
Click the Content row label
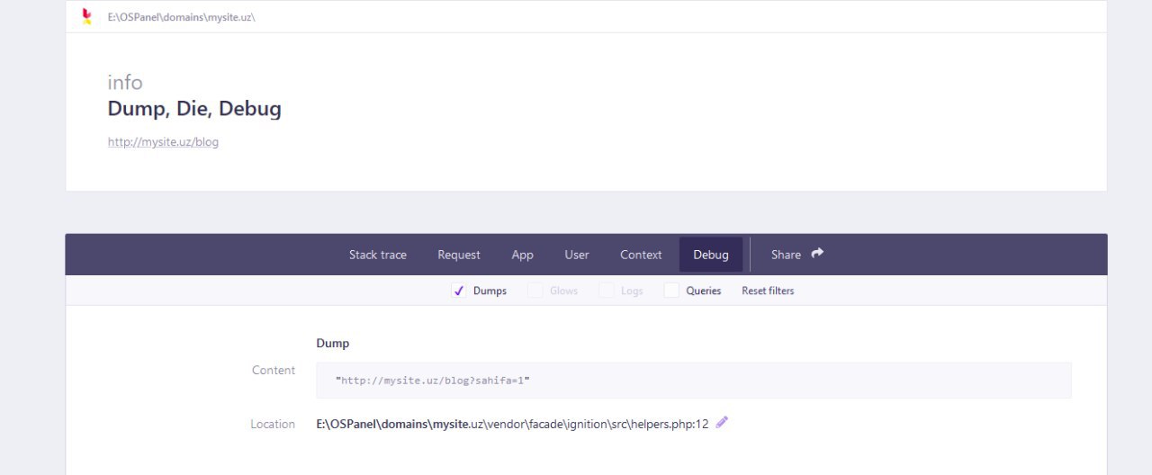click(274, 371)
